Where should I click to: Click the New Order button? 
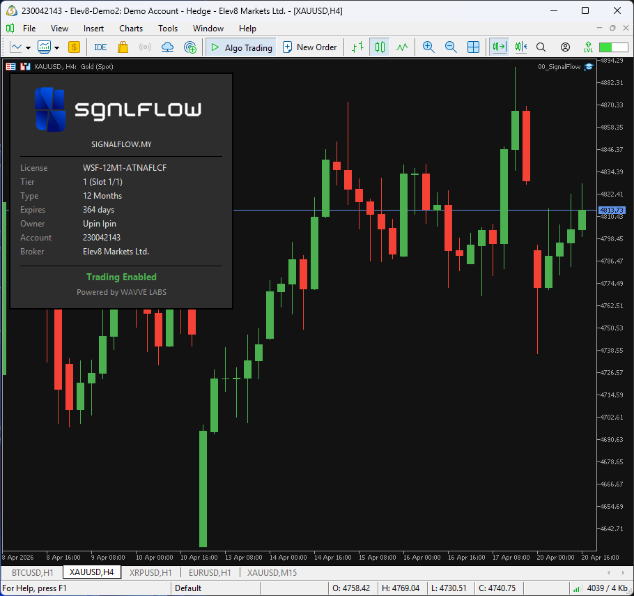pyautogui.click(x=309, y=47)
